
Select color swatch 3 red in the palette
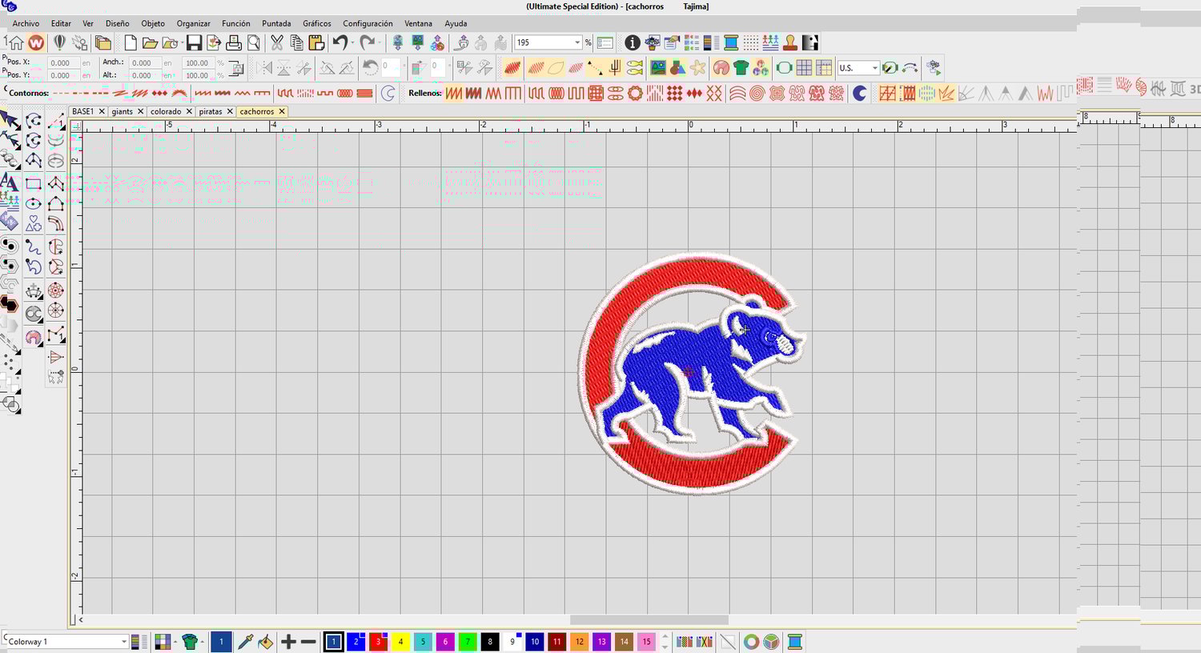click(x=378, y=642)
